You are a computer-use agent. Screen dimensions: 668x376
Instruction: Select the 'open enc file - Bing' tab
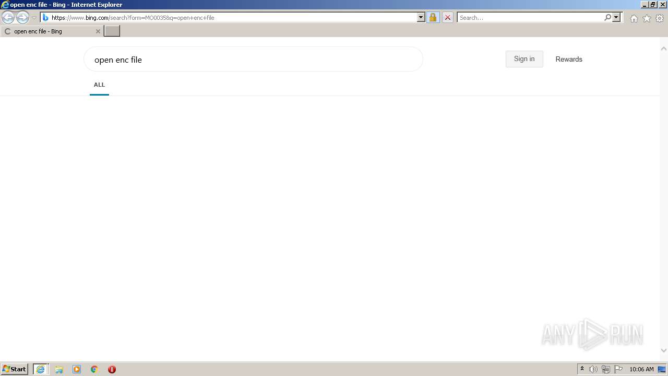(x=52, y=31)
